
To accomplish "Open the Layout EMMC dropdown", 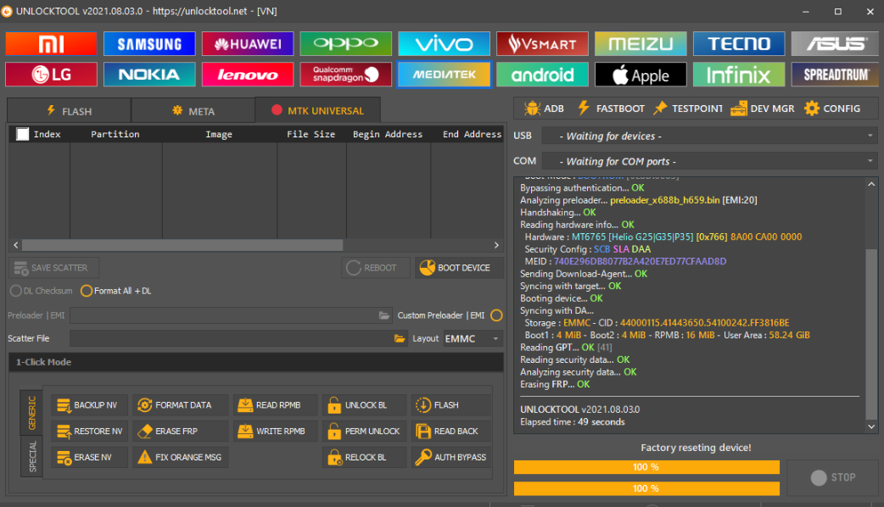I will click(473, 338).
